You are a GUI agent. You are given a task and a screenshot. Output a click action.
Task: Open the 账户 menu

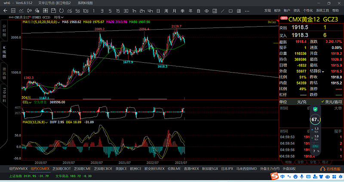coord(287,10)
